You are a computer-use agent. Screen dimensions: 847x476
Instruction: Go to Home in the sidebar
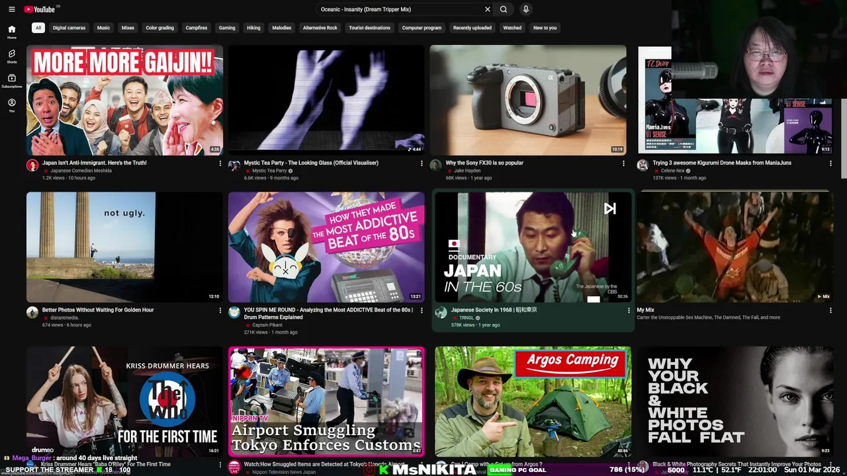(11, 32)
